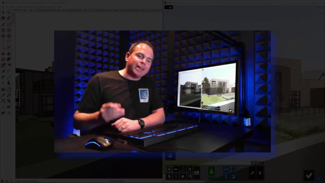
Task: Select Lumion Move Object tool
Action: click(x=226, y=169)
